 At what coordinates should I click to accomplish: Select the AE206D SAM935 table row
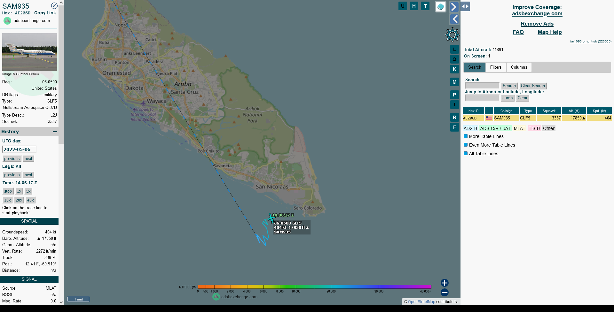[537, 118]
